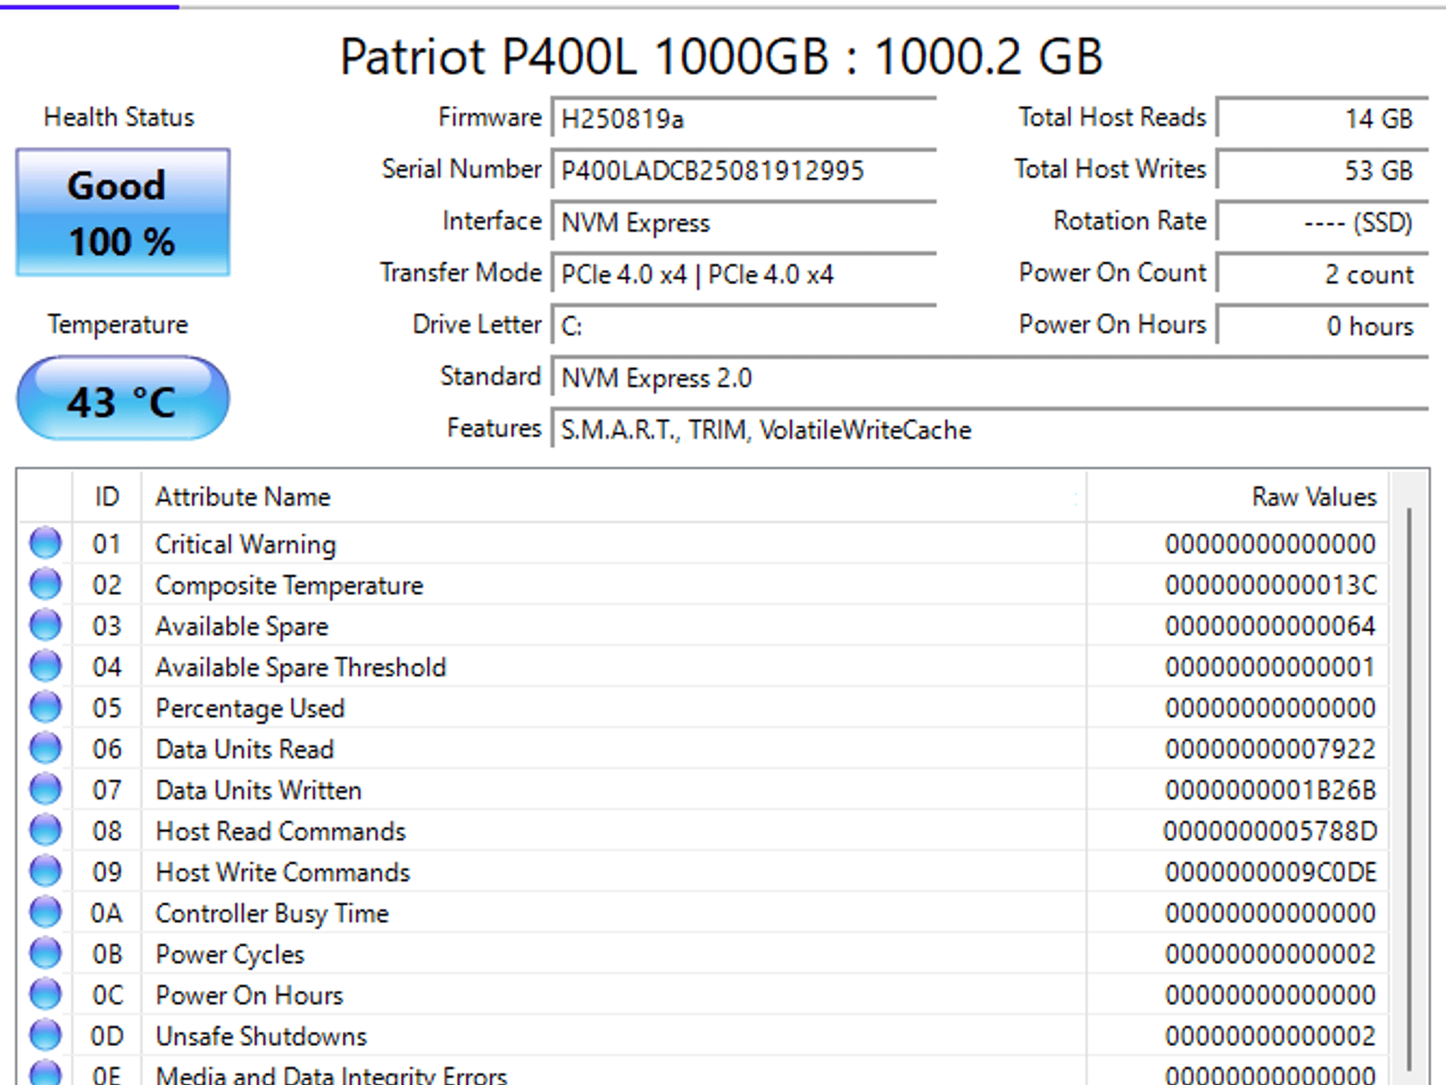Image resolution: width=1446 pixels, height=1085 pixels.
Task: Select the Unsafe Shutdowns attribute name
Action: point(261,1036)
